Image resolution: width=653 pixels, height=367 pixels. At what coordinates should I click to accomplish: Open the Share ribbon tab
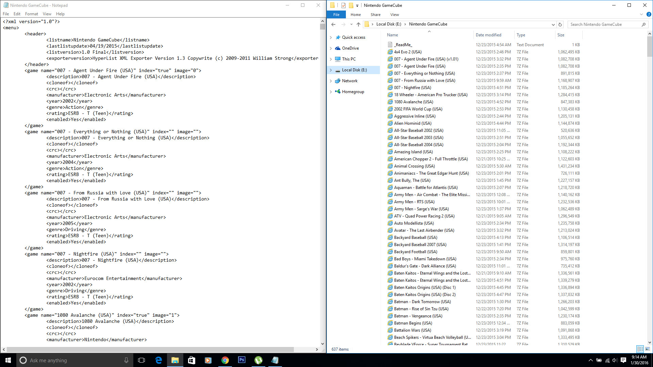click(375, 15)
